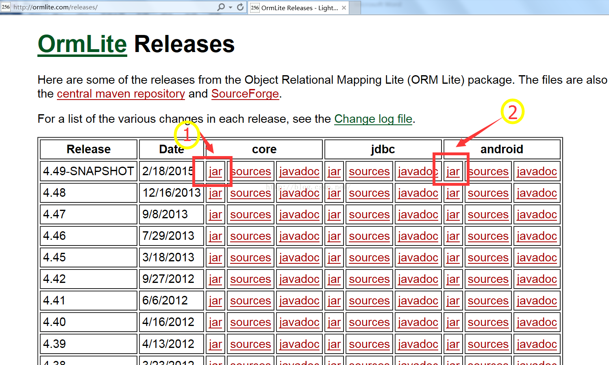Click the Release column header
609x365 pixels.
tap(89, 149)
